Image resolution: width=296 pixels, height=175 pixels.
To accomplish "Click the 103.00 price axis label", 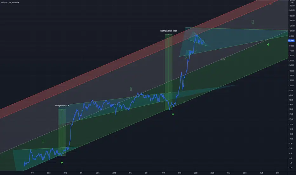I will 292,86.
